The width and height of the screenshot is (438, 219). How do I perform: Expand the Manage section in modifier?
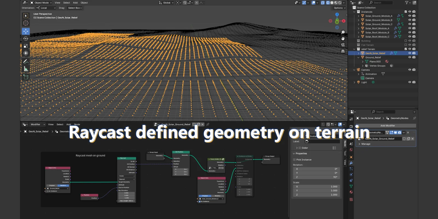click(x=359, y=144)
